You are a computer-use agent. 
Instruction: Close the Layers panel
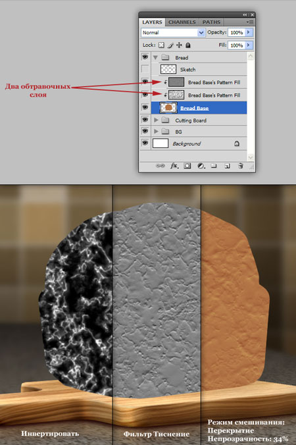252,14
